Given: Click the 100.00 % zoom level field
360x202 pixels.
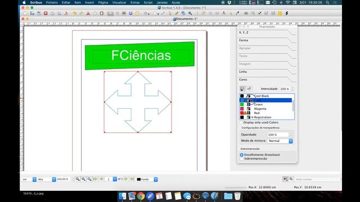Looking at the screenshot, I should click(x=64, y=180).
